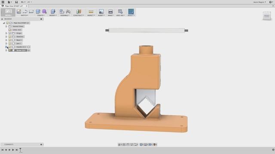The image size is (275, 154).
Task: Click the Create Sketch icon
Action: tap(19, 12)
